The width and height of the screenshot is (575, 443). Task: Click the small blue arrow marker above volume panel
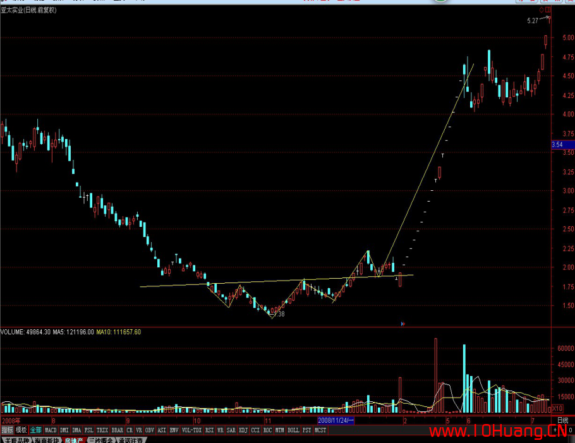point(402,324)
